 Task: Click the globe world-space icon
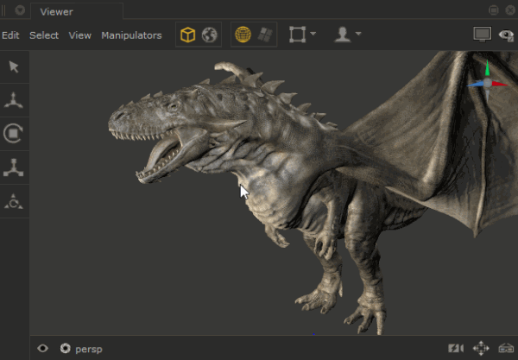coord(210,35)
